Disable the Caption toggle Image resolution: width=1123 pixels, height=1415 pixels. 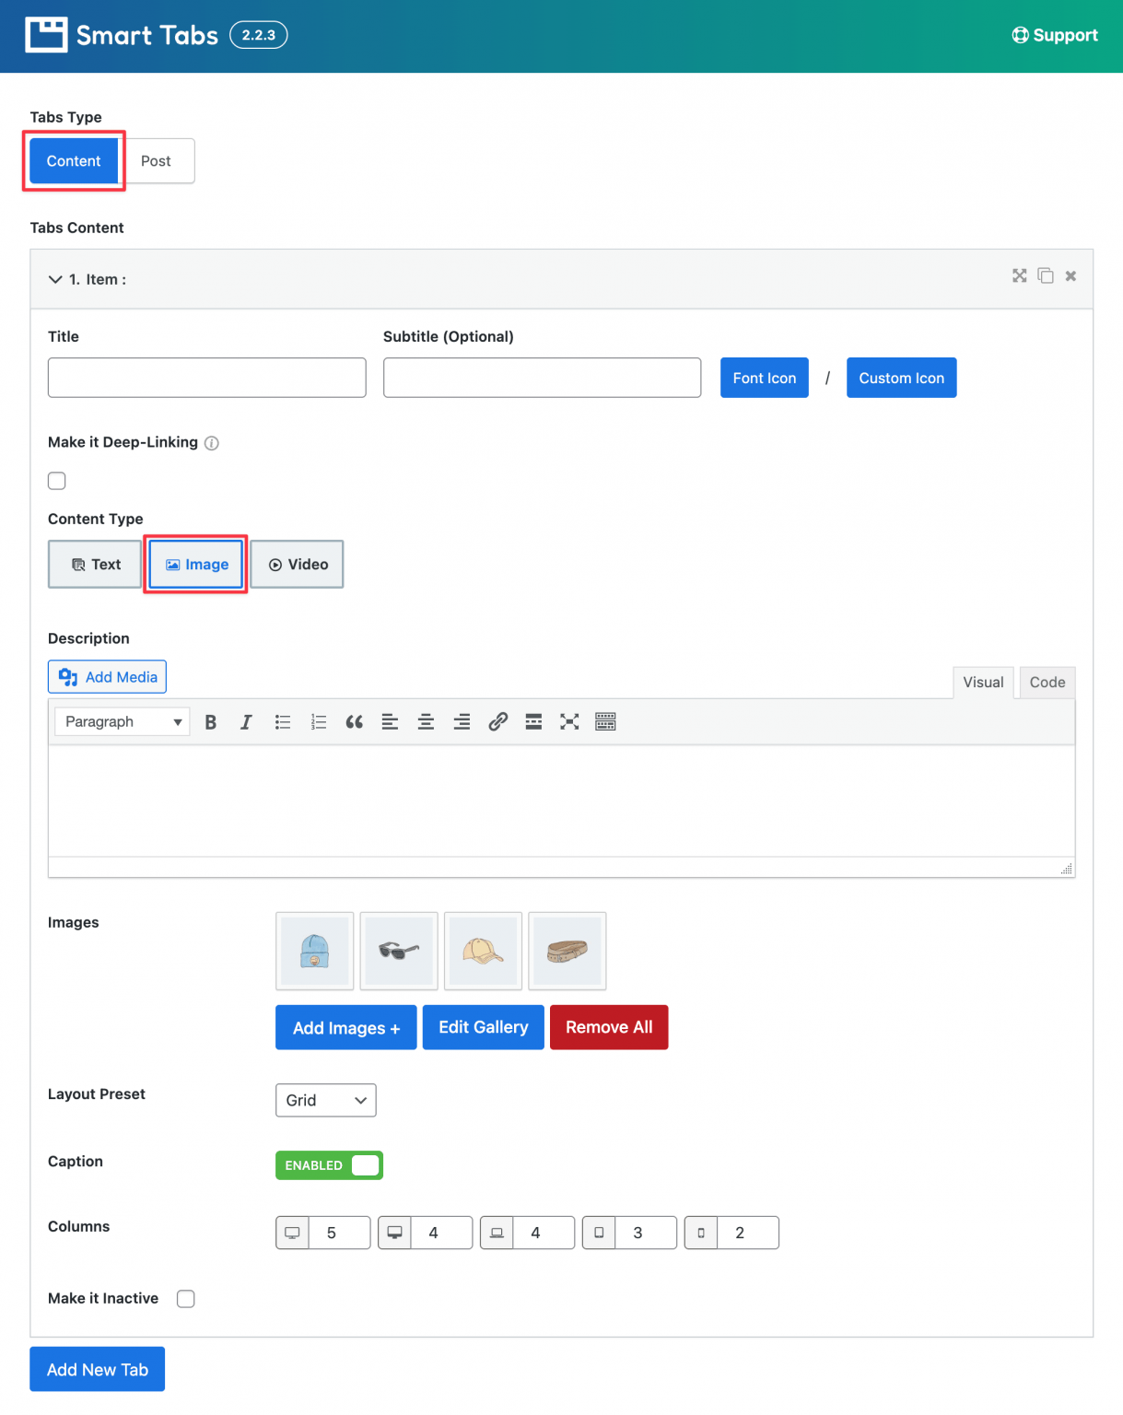(x=329, y=1164)
